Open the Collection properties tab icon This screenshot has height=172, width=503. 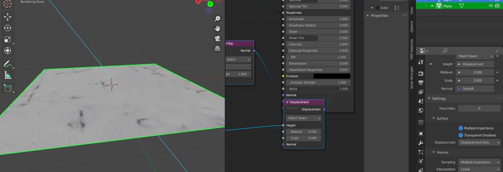click(x=421, y=122)
